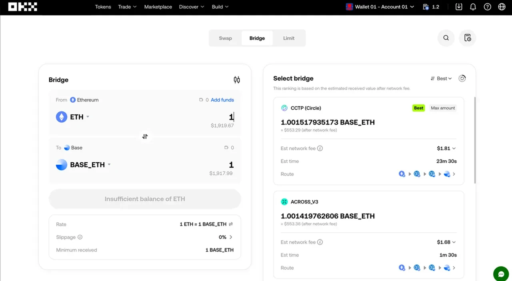
Task: Click the BASE_ETH token logo
Action: [x=62, y=165]
